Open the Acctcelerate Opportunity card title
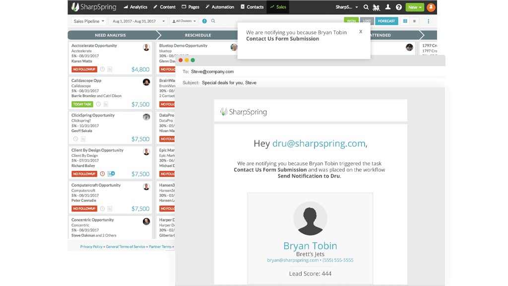 [x=94, y=46]
